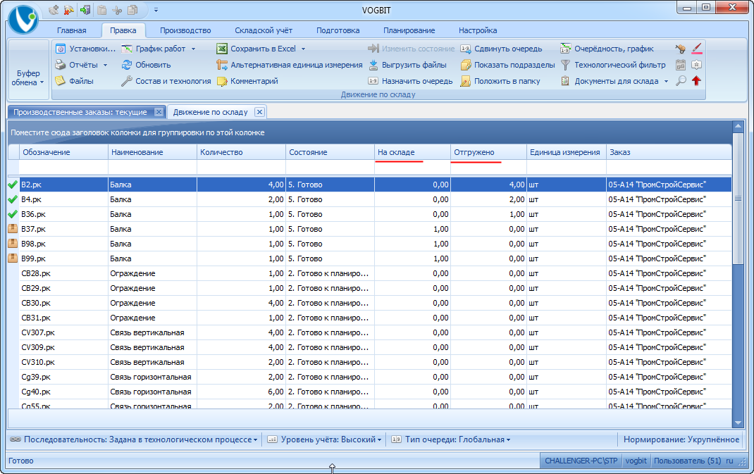Viewport: 754px width, 474px height.
Task: Expand the Буфер обмена dropdown
Action: pos(28,77)
